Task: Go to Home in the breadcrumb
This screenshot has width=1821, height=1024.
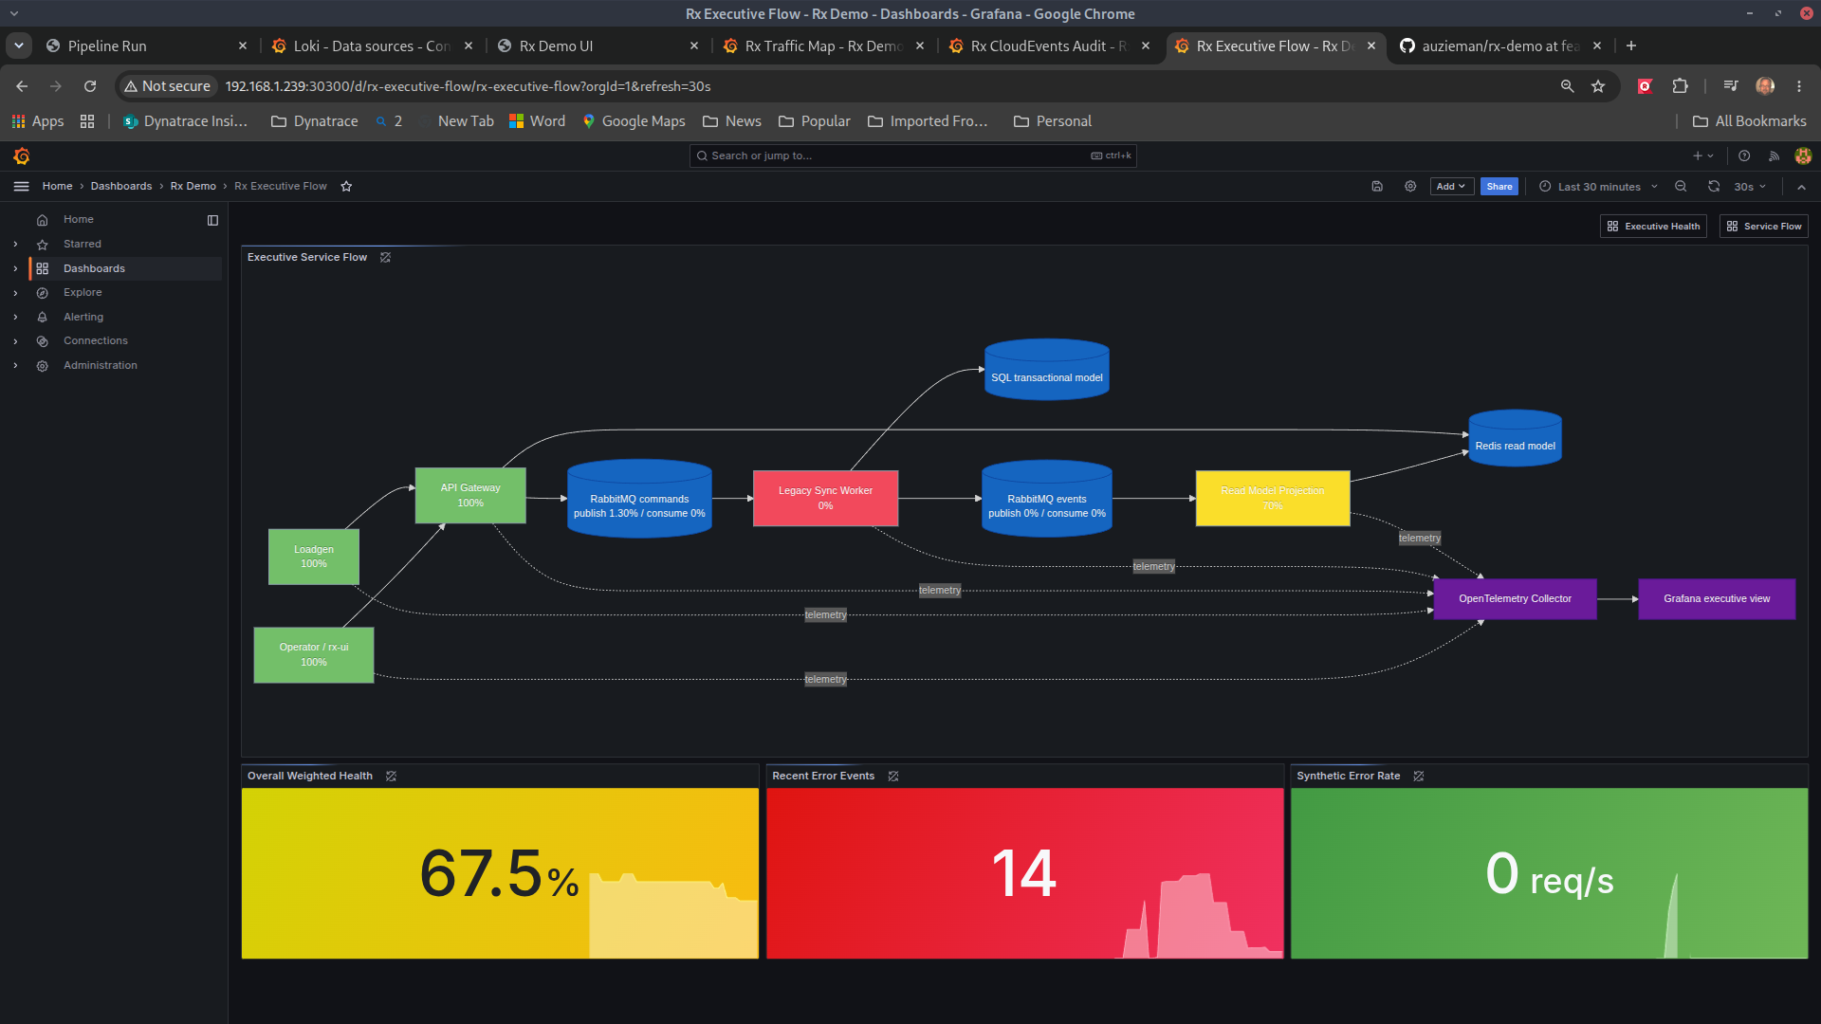Action: (x=57, y=187)
